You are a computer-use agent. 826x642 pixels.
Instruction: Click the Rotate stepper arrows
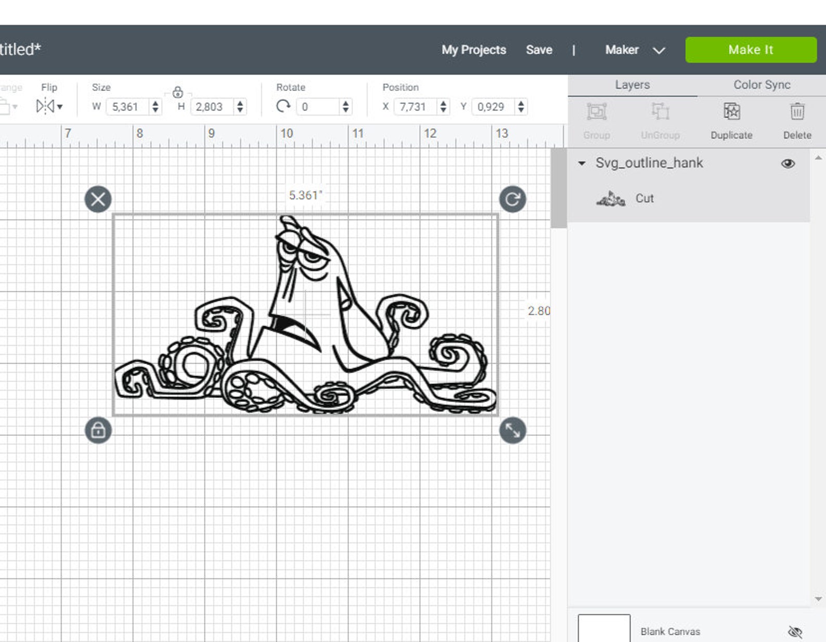[346, 107]
